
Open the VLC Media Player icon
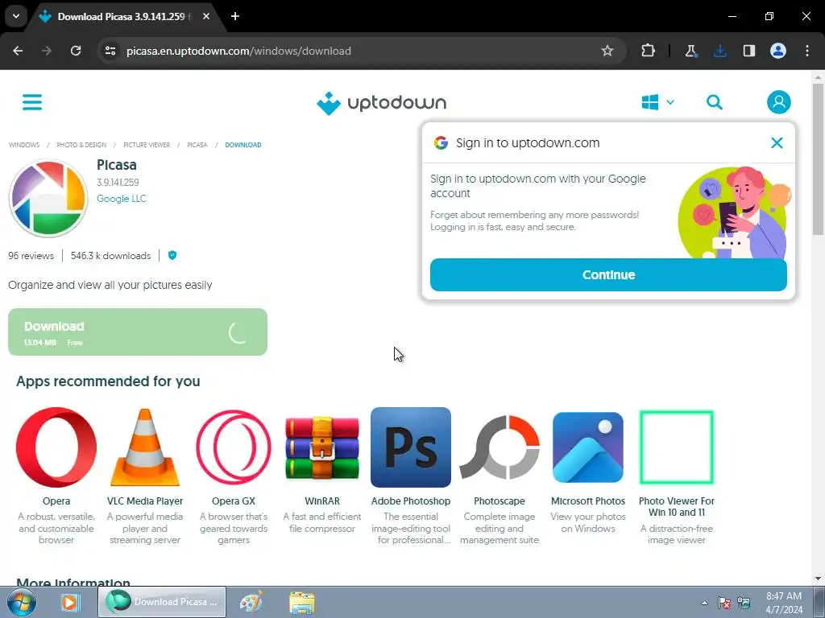click(x=145, y=447)
